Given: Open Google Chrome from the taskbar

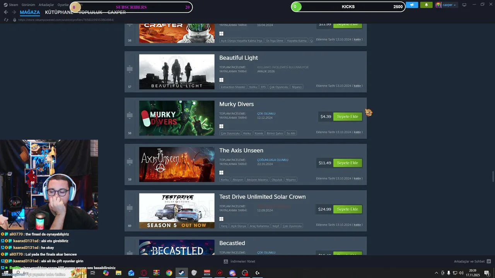Looking at the screenshot, I should click(169, 273).
